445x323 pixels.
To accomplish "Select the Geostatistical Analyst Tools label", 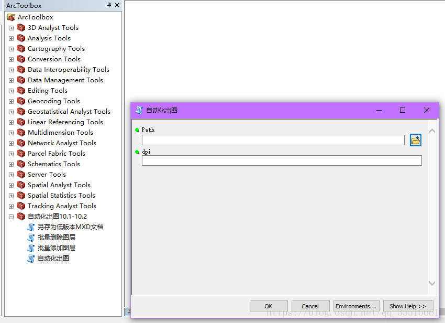I will (x=69, y=112).
